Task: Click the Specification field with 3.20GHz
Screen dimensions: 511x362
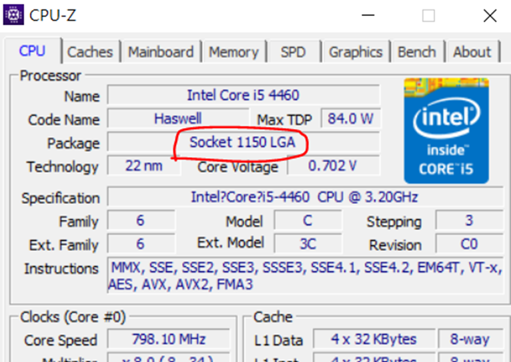Action: pyautogui.click(x=304, y=197)
